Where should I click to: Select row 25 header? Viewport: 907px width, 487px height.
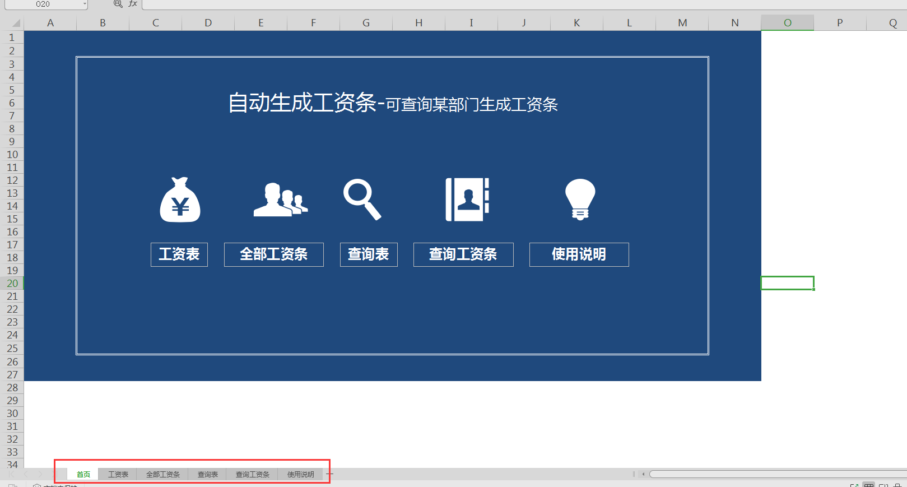coord(12,348)
